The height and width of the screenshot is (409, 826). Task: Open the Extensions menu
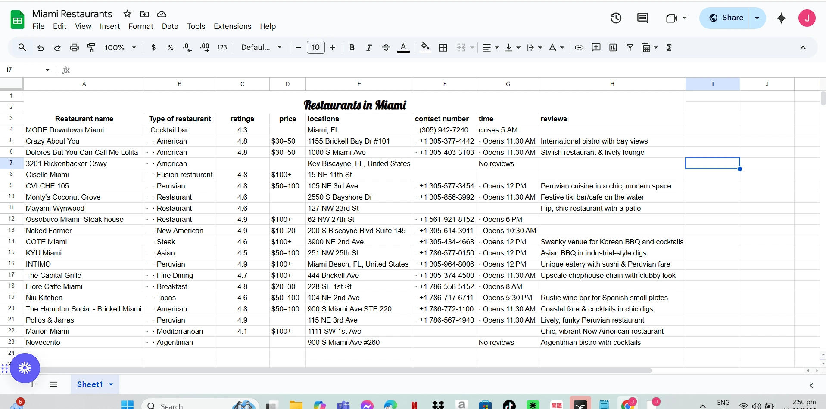pos(232,26)
